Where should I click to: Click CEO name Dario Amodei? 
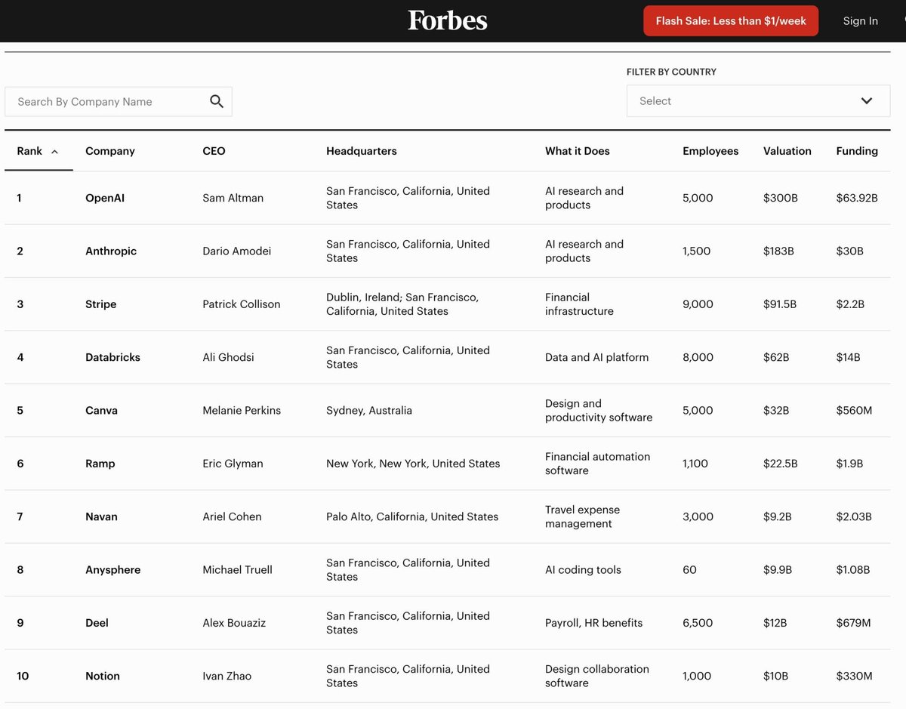pyautogui.click(x=237, y=251)
